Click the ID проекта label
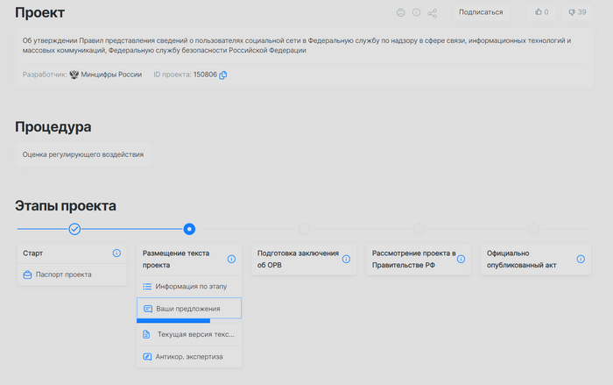 pyautogui.click(x=173, y=75)
